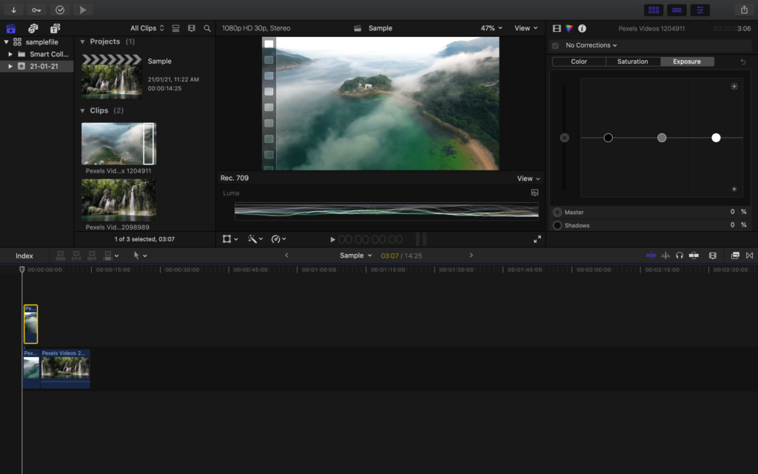This screenshot has width=758, height=474.
Task: Select the Color inspector
Action: pos(569,28)
